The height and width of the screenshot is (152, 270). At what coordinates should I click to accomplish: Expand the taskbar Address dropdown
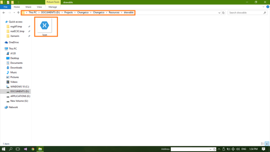click(211, 149)
